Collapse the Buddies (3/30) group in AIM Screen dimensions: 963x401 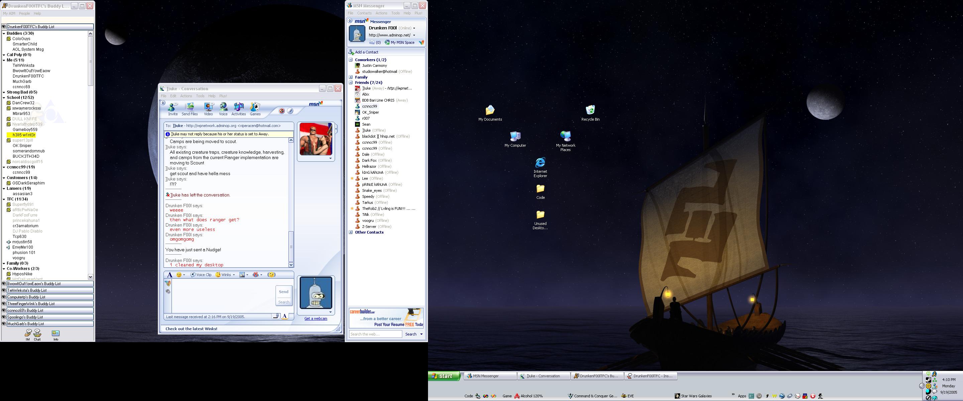pyautogui.click(x=4, y=34)
